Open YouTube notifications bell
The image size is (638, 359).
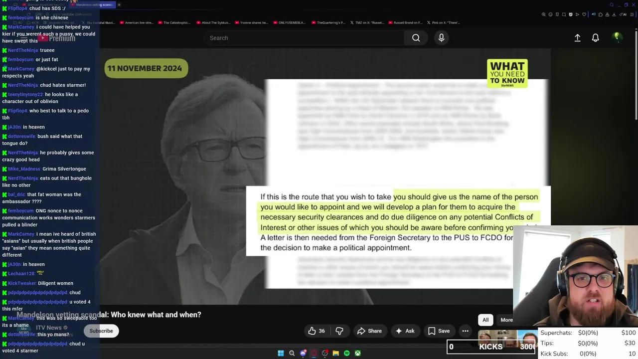pyautogui.click(x=595, y=38)
